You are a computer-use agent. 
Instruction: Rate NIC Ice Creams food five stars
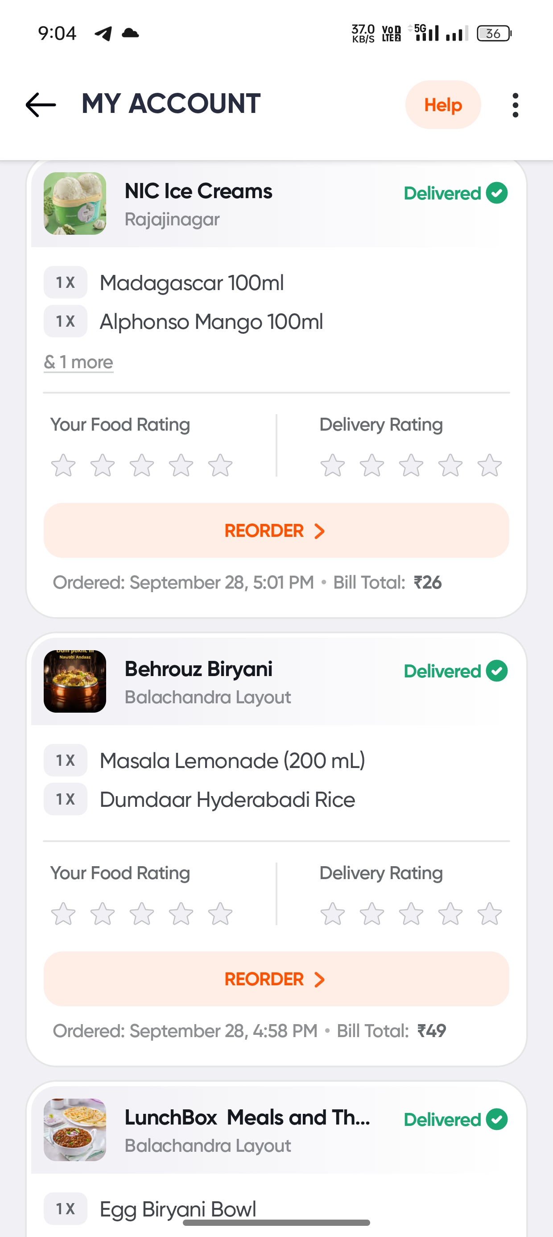(220, 465)
